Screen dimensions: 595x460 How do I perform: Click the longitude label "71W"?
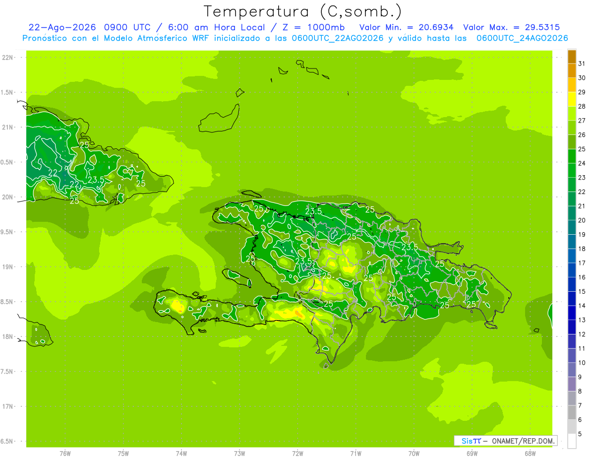[x=356, y=453]
